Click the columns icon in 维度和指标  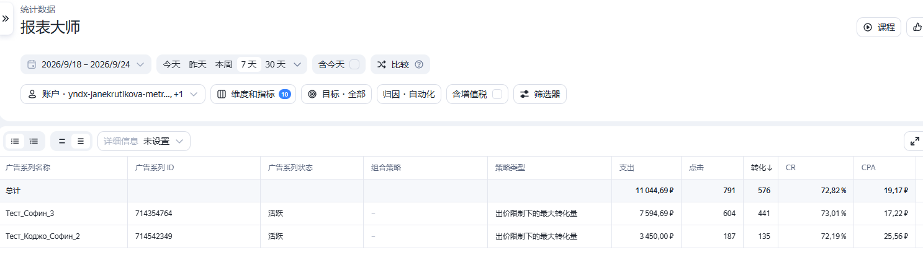pyautogui.click(x=222, y=94)
